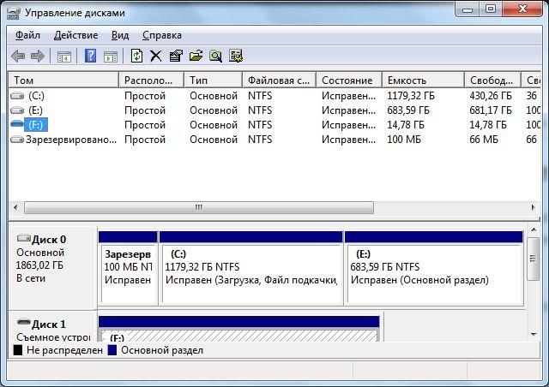The height and width of the screenshot is (387, 549).
Task: Click the Диск 0 disk icon
Action: (24, 238)
